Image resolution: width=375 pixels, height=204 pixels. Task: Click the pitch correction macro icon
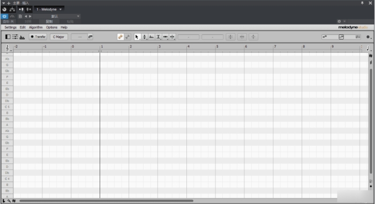point(230,37)
